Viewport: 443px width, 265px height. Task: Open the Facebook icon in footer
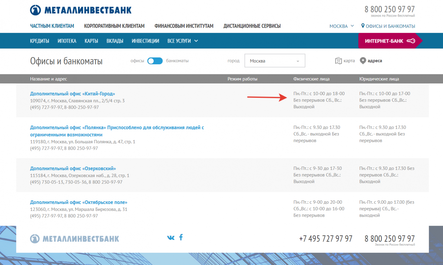click(181, 237)
